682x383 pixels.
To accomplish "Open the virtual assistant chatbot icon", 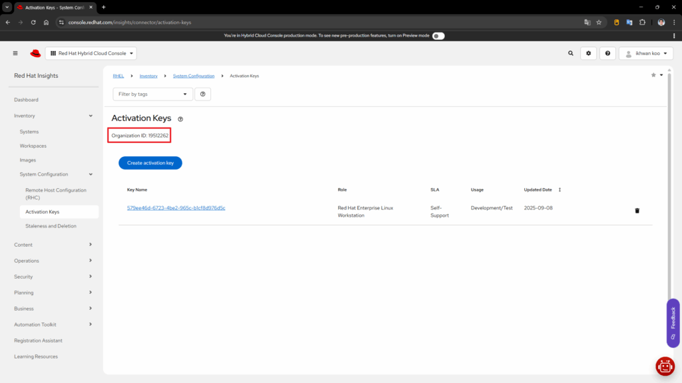I will [665, 366].
